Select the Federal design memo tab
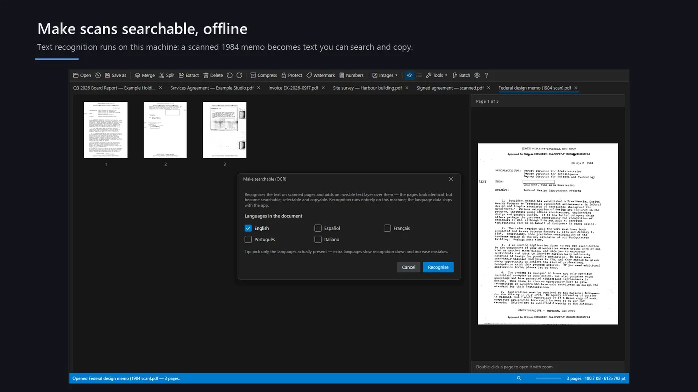The image size is (698, 392). pos(534,88)
